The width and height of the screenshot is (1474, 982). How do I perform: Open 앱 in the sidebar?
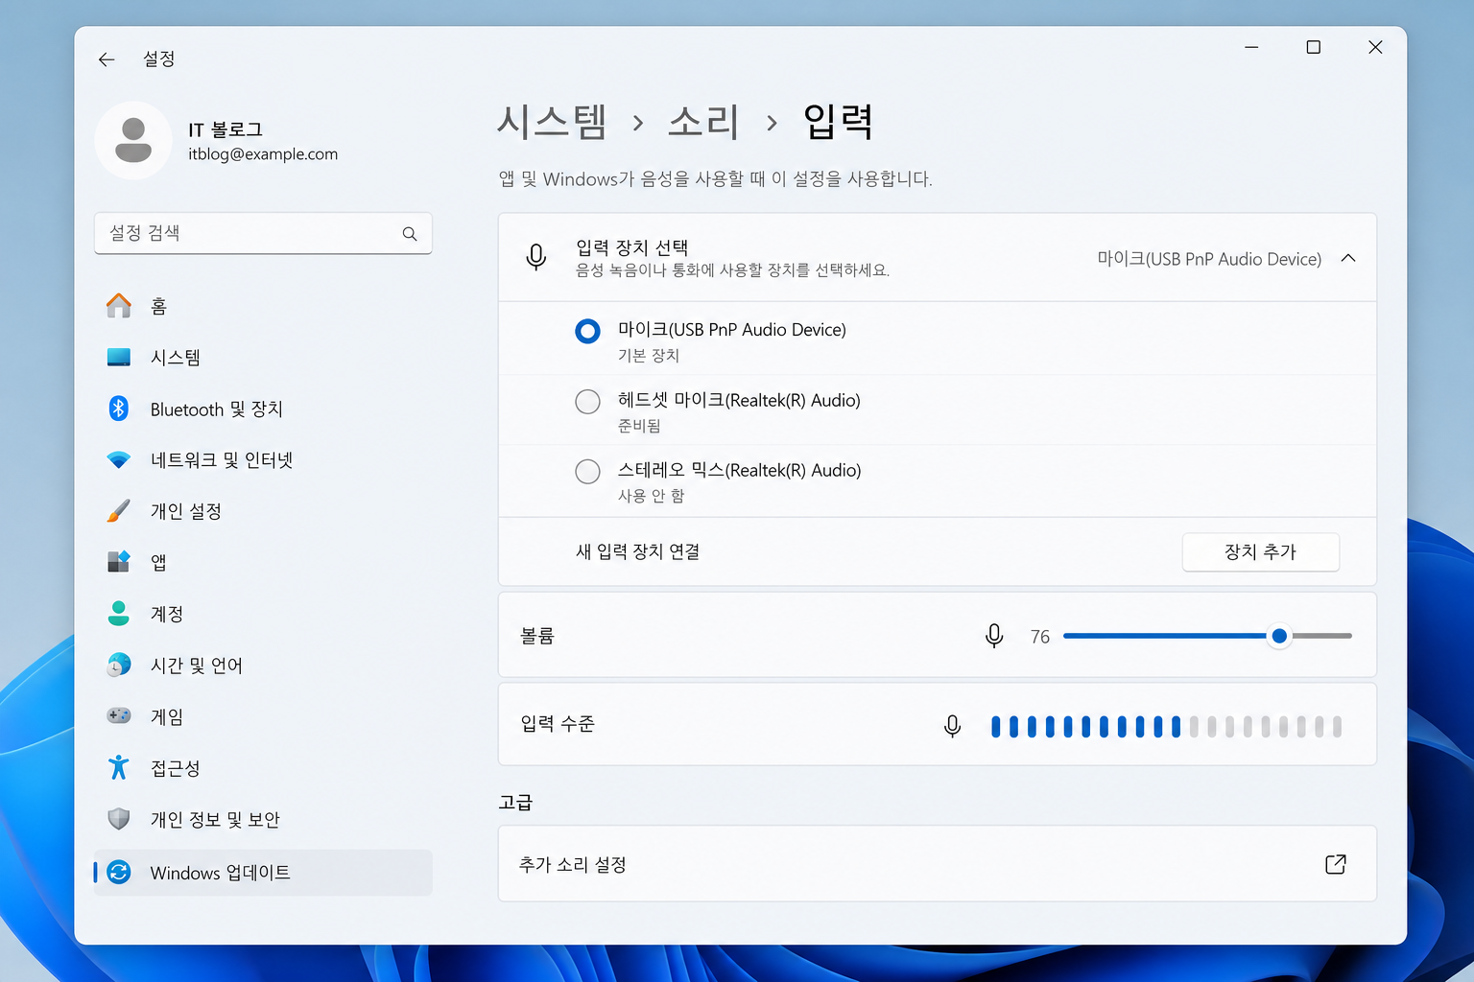tap(263, 562)
